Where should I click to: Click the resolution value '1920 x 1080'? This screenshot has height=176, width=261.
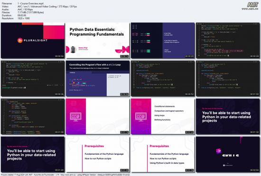[23, 19]
